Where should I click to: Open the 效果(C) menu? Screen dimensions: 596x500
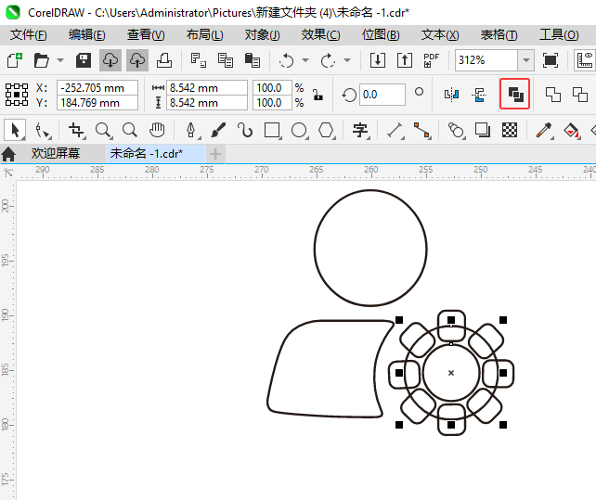coord(320,34)
